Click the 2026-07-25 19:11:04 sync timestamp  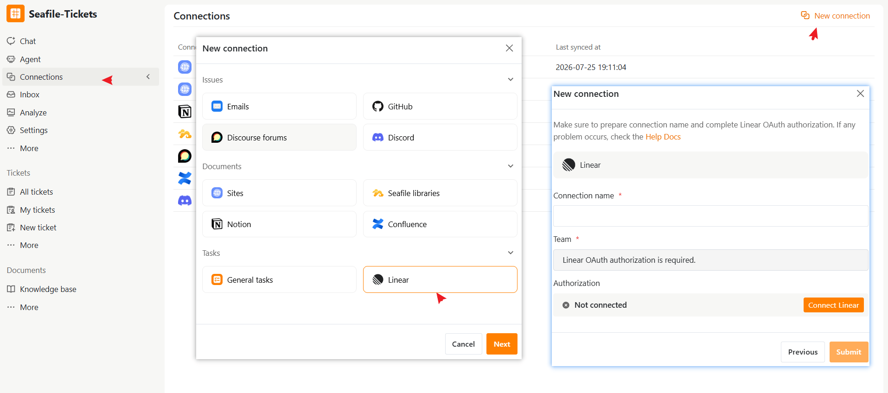point(591,68)
